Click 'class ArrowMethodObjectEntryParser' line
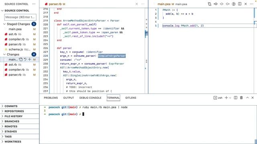 [87, 20]
